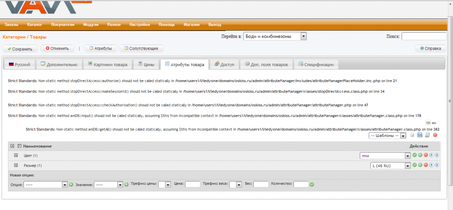Switch to the Спецификации tab
This screenshot has height=210, width=453.
tap(316, 64)
